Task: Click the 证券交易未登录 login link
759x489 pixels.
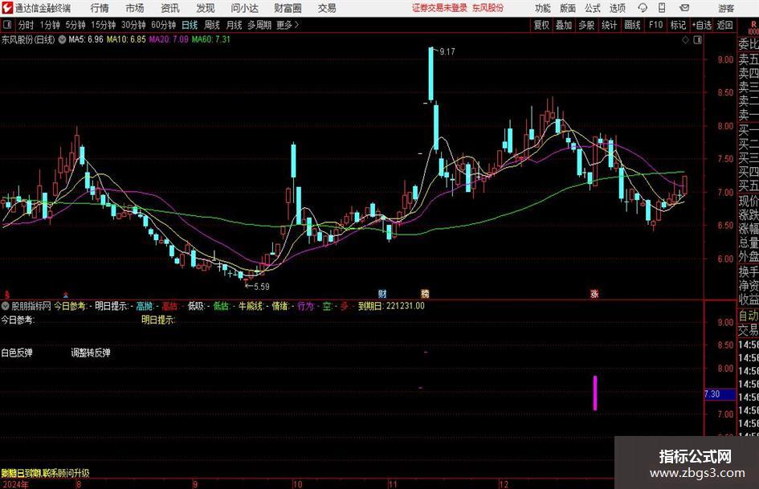Action: coord(440,8)
